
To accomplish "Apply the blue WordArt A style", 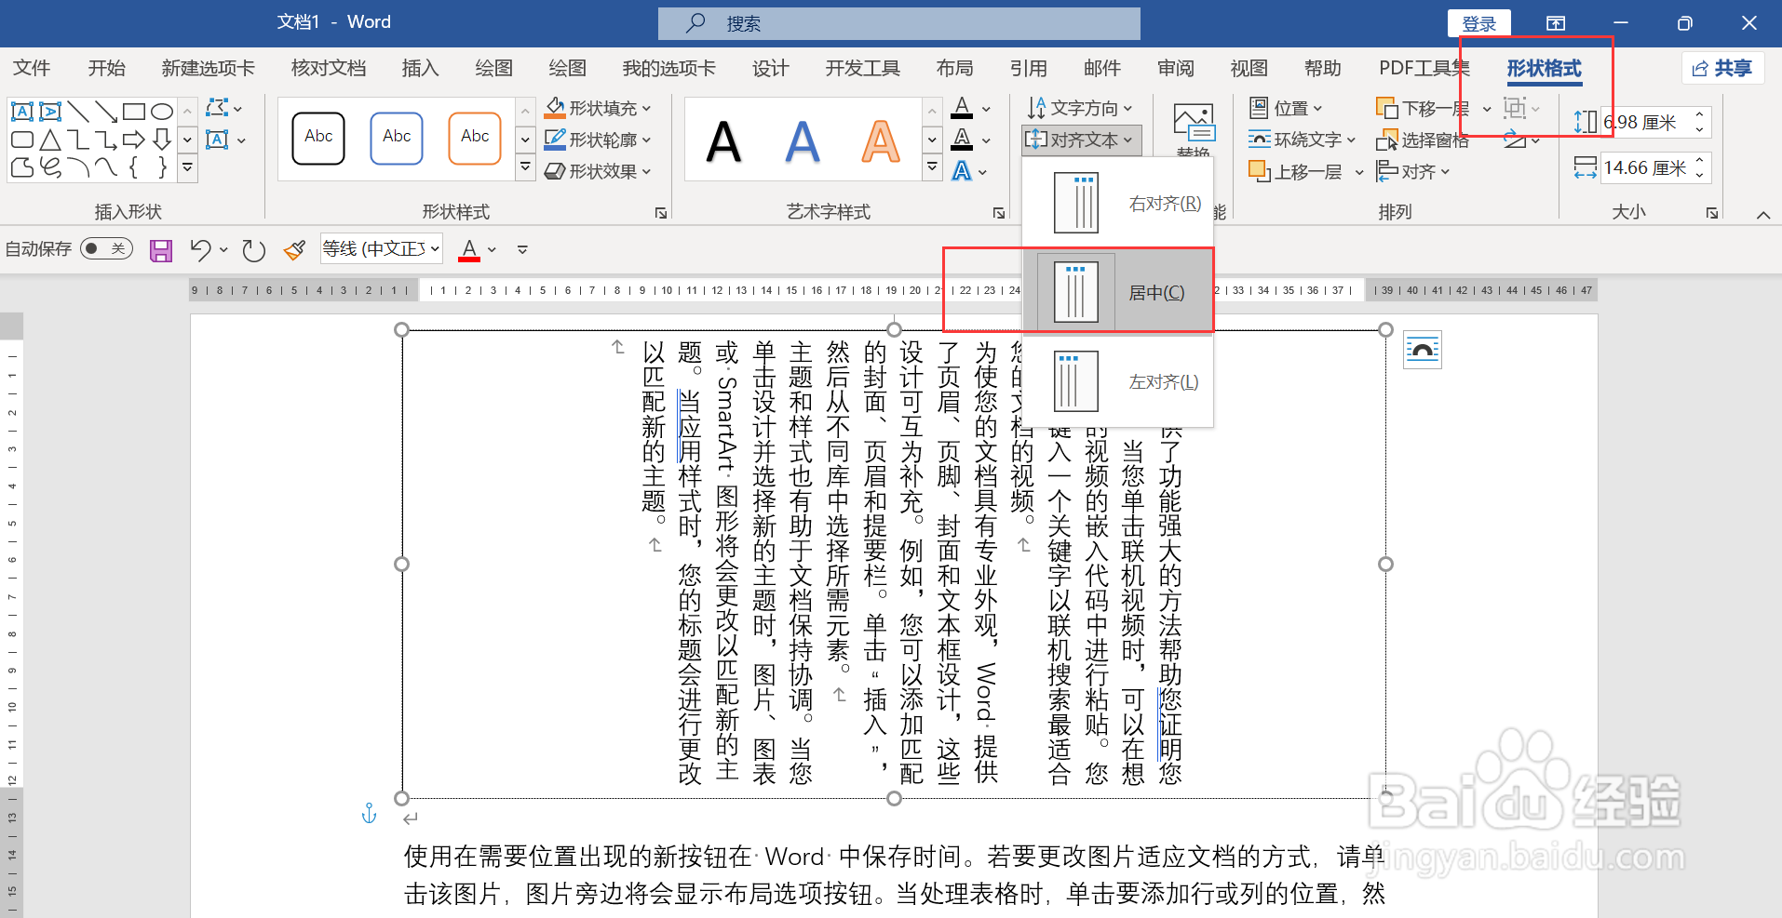I will (803, 141).
